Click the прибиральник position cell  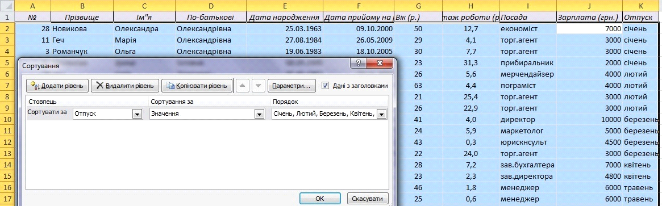pos(528,63)
